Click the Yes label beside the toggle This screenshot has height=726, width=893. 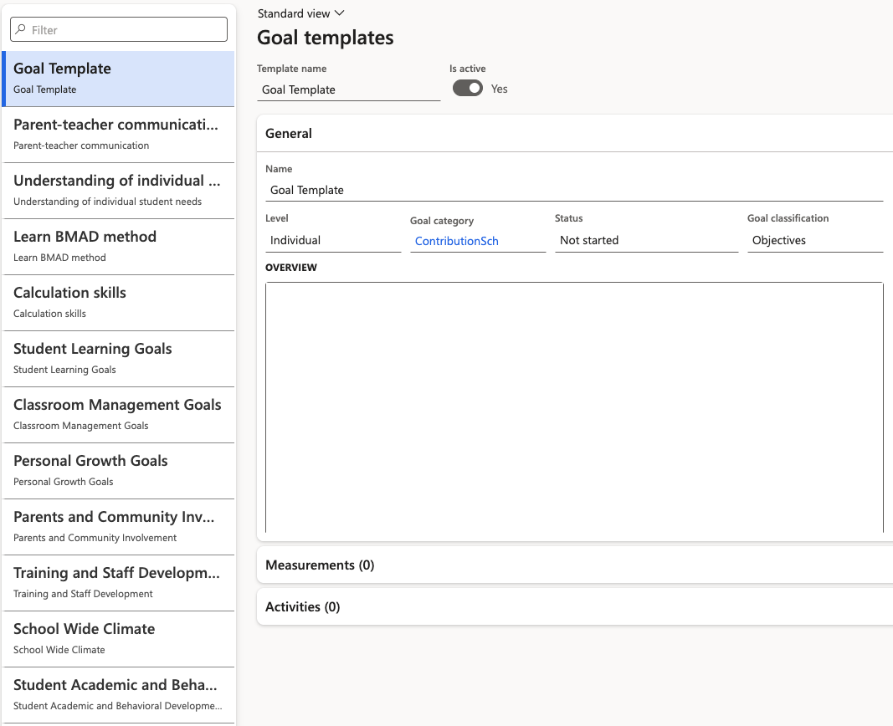499,89
